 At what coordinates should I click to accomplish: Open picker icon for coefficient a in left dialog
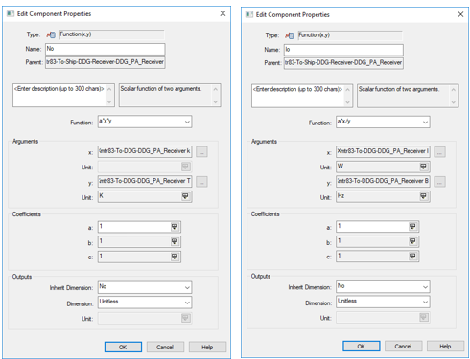[x=175, y=227]
